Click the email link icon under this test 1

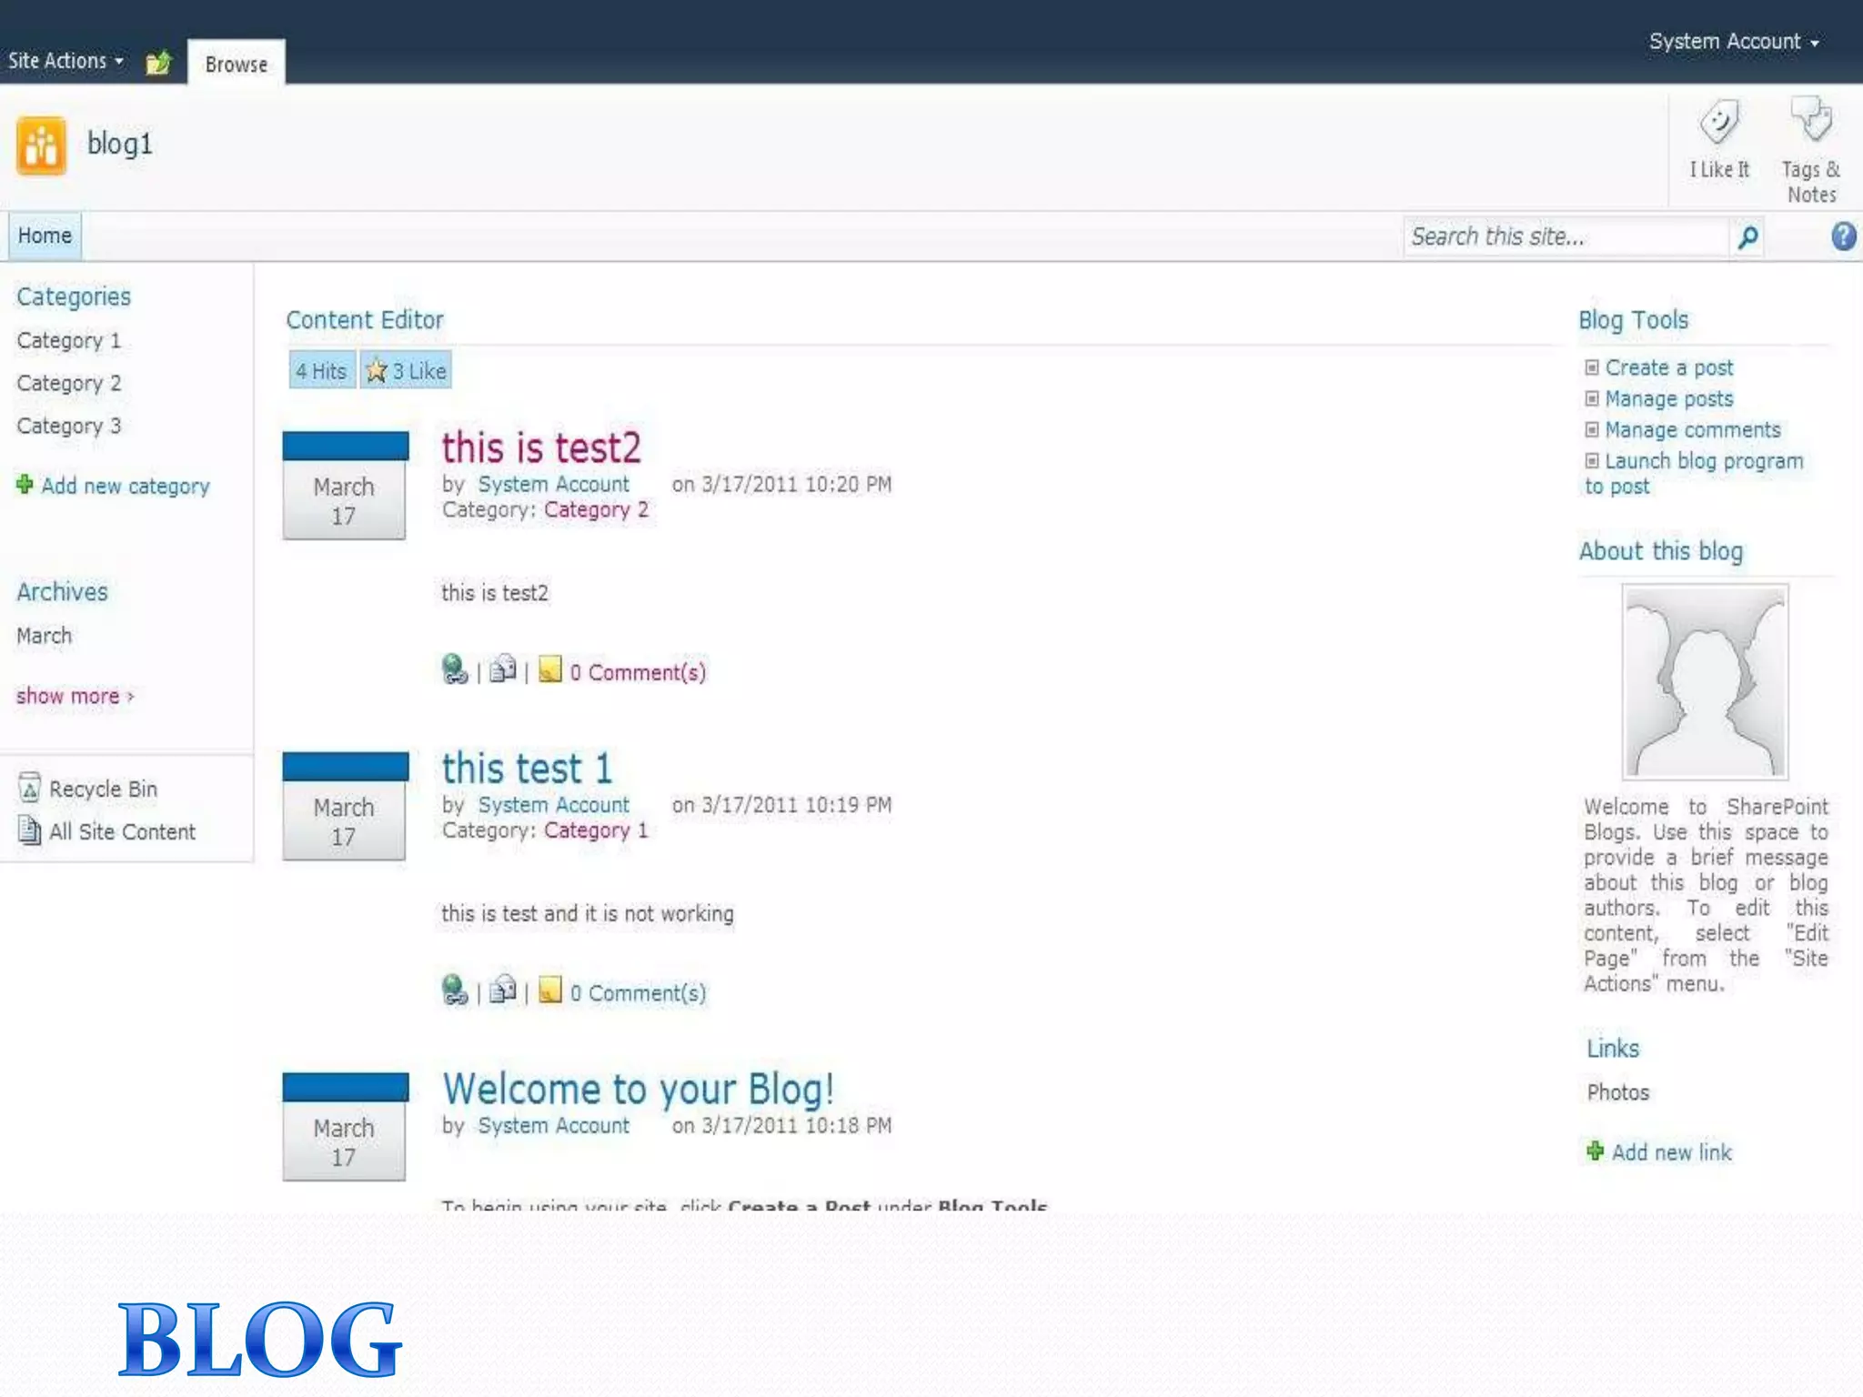tap(503, 990)
